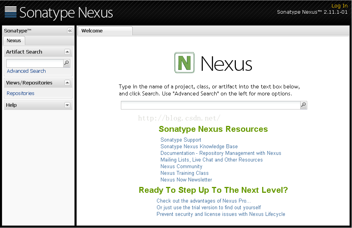352x228 pixels.
Task: Focus the sidebar Artifact Search text box
Action: [x=35, y=63]
